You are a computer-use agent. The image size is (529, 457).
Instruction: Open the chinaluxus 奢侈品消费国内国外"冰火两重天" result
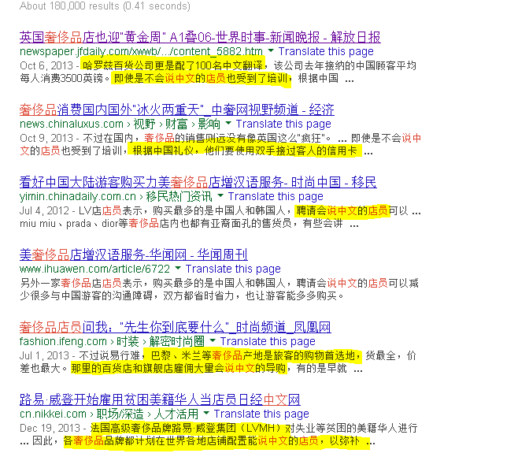tap(177, 110)
